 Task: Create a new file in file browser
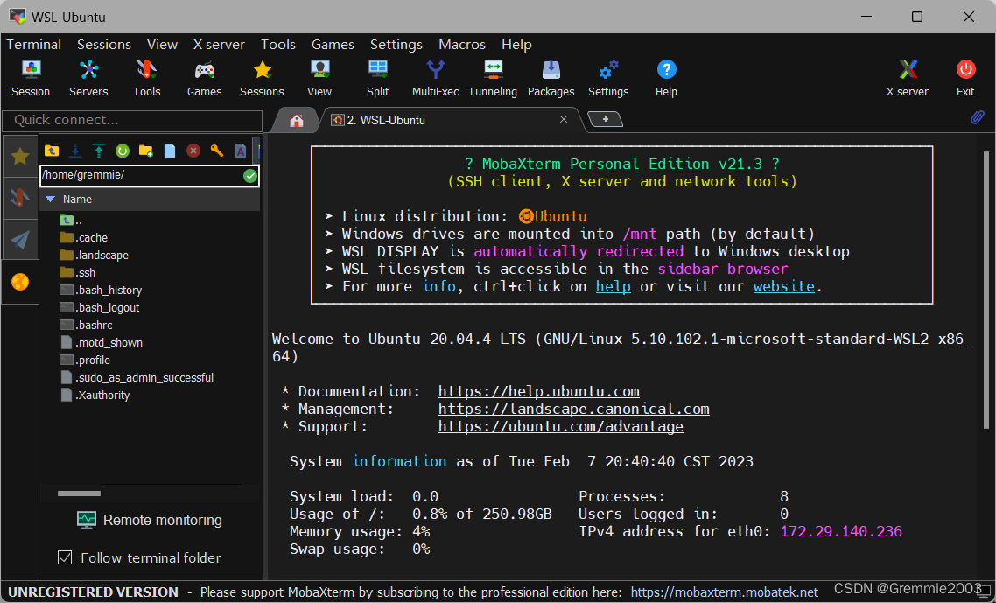[x=170, y=151]
